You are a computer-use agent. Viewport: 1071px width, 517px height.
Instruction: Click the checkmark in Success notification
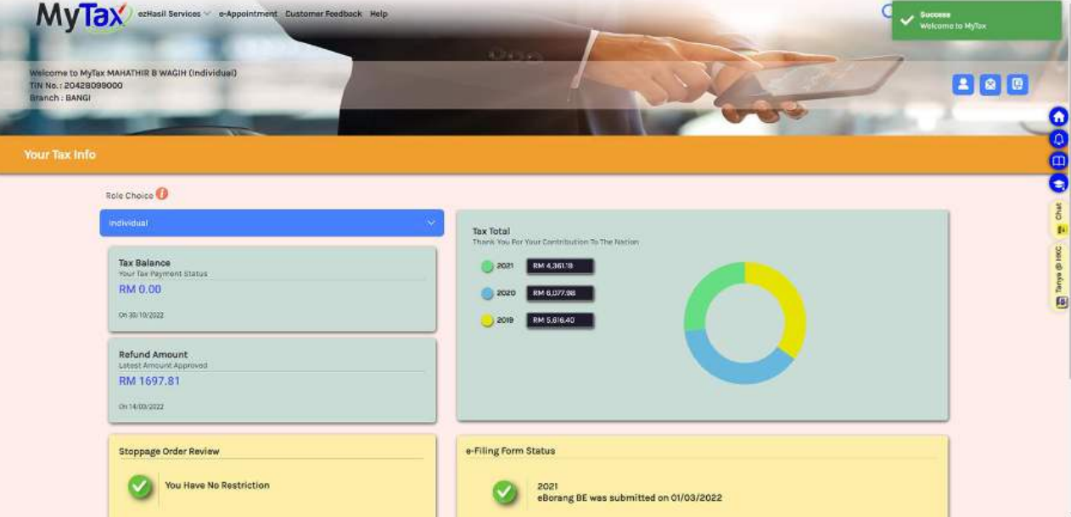tap(907, 20)
